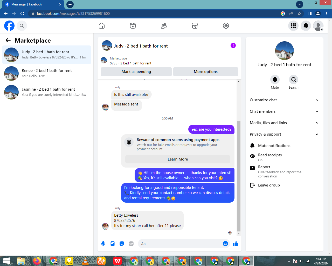Open Jasmine's 2 bed 1 bath conversation
This screenshot has width=332, height=266.
click(x=47, y=92)
